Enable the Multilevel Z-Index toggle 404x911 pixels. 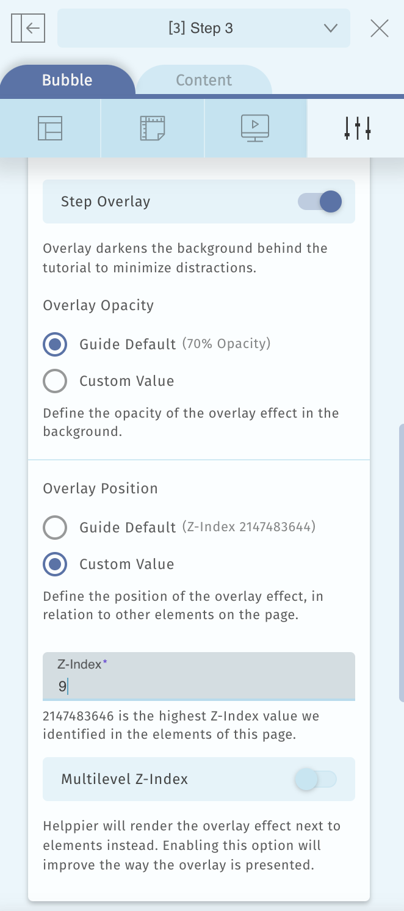coord(316,779)
